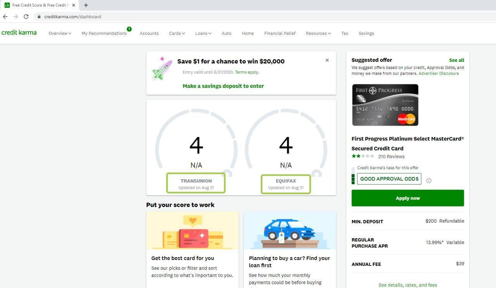Click the approval odds green bar indicator
This screenshot has width=496, height=288.
(353, 176)
